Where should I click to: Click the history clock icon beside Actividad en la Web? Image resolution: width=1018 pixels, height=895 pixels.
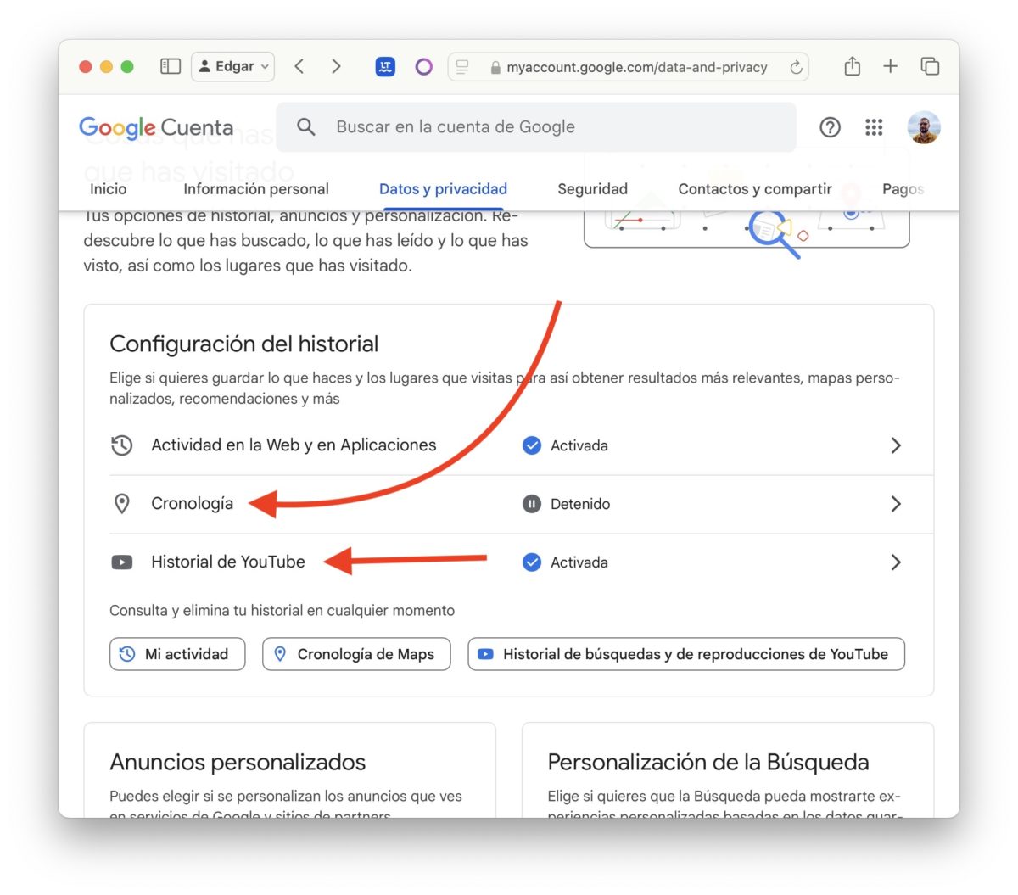tap(122, 445)
